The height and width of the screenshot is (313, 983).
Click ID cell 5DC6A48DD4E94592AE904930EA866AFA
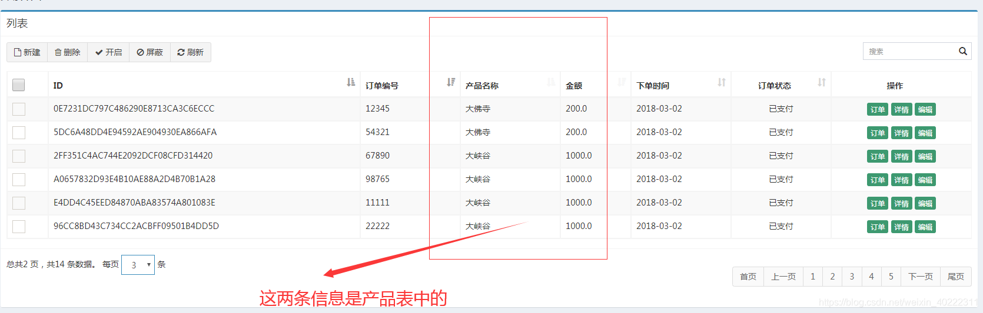click(135, 132)
